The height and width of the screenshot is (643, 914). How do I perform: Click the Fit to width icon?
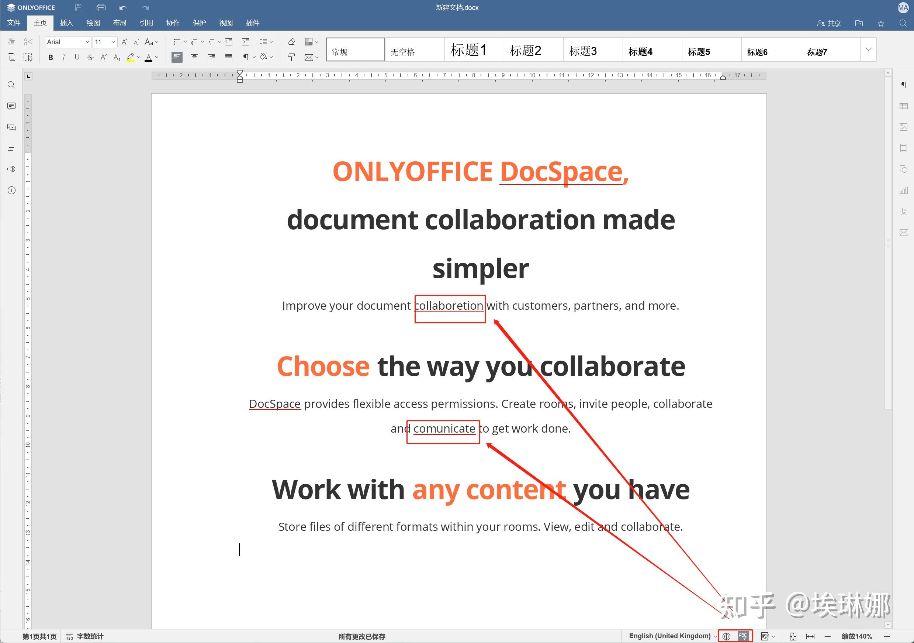(810, 636)
